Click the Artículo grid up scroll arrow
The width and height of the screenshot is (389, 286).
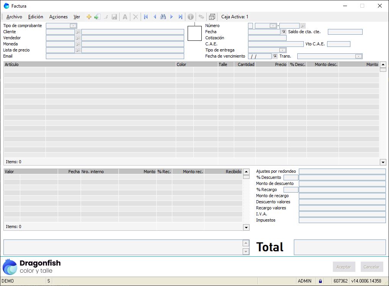383,64
